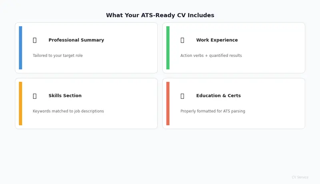Click the "What Your ATS-Ready CV Includes" title
Viewport: 320px width, 184px height.
(x=160, y=15)
